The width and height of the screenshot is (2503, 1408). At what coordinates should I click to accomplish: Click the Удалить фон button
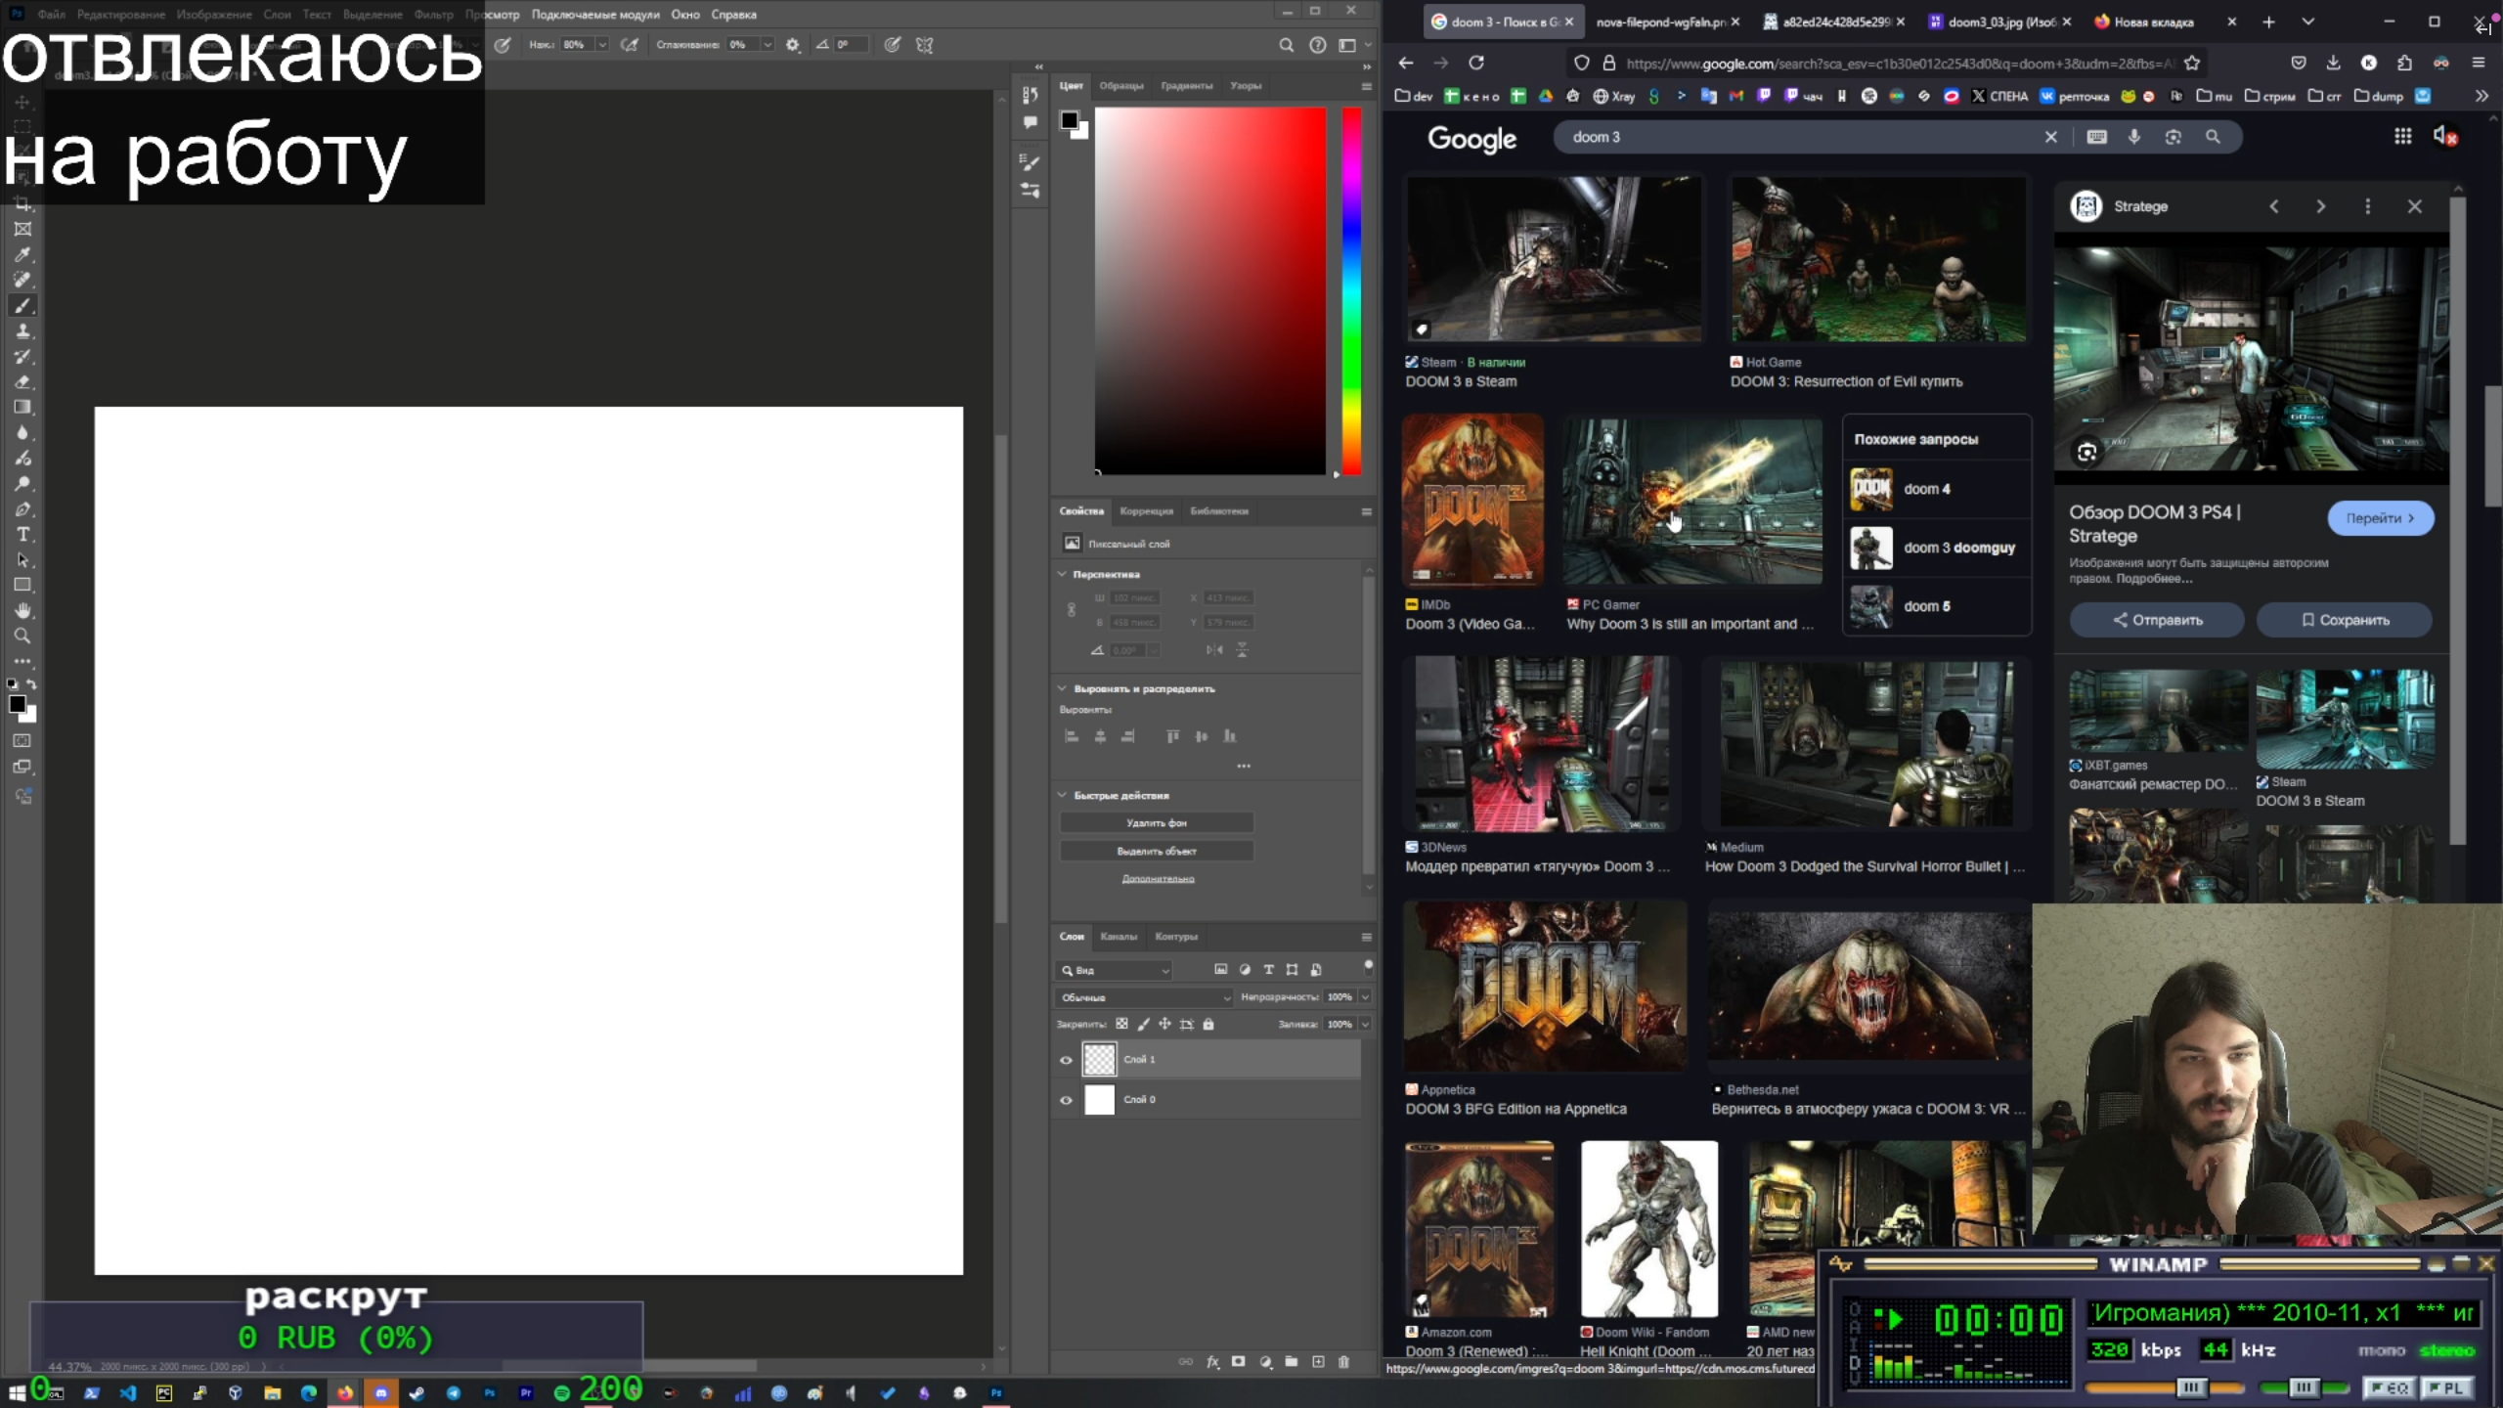1156,823
